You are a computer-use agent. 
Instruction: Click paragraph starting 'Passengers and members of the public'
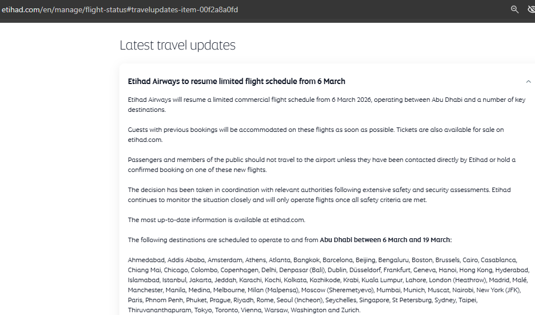click(321, 165)
